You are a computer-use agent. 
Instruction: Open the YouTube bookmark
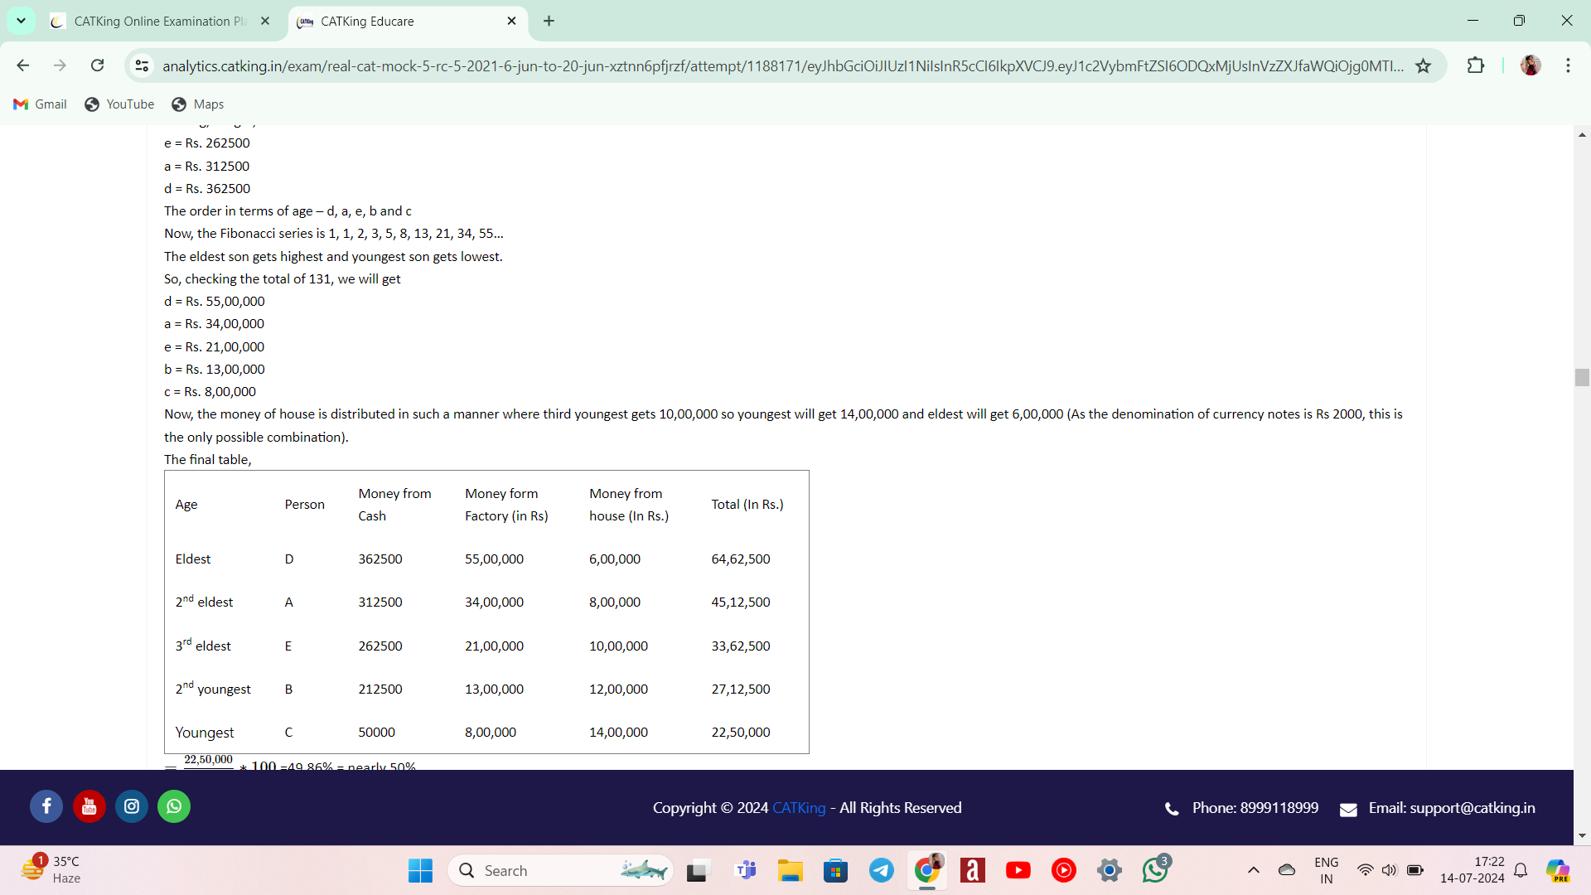pyautogui.click(x=120, y=104)
